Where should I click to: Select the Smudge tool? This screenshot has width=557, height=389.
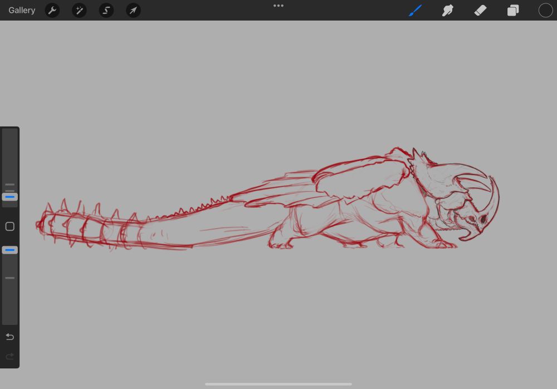pyautogui.click(x=448, y=11)
